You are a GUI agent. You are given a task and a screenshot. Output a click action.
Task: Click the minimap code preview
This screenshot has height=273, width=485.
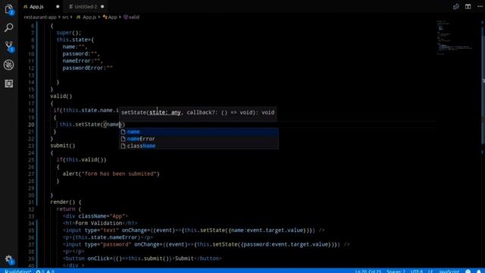coord(455,37)
